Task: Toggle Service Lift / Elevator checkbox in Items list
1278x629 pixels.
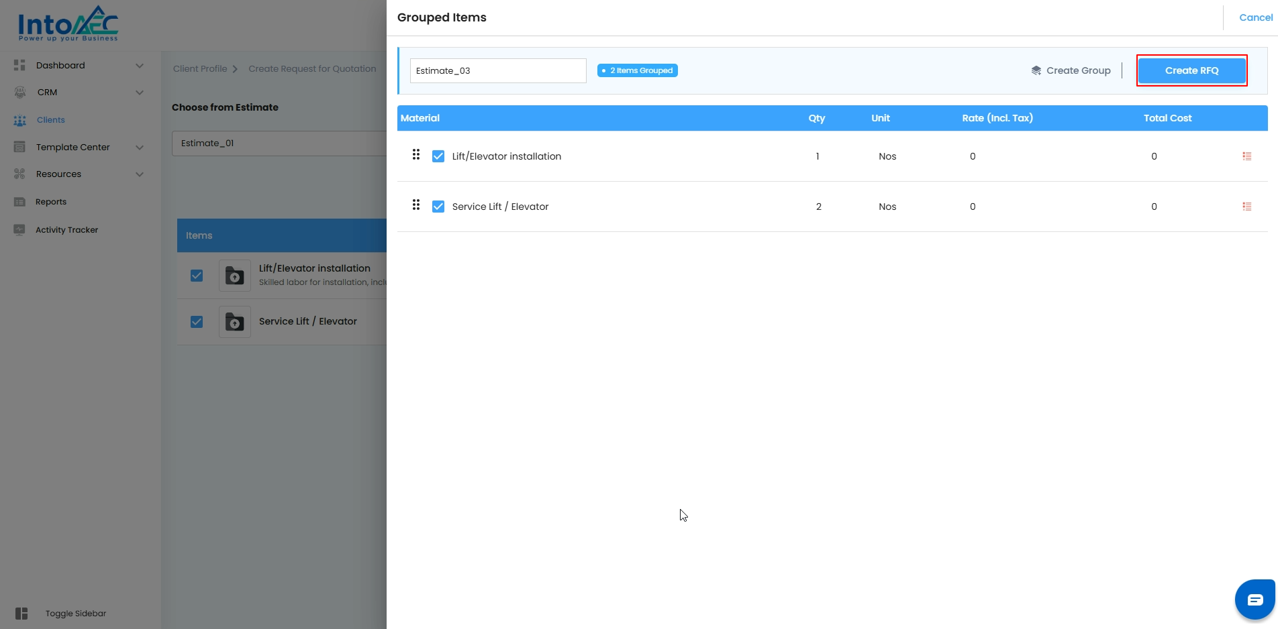Action: pos(197,322)
